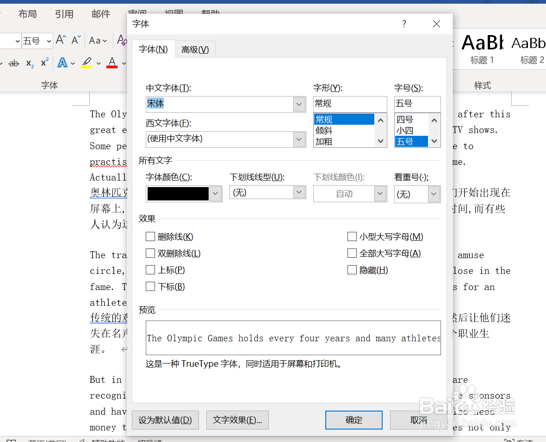
Task: Click the yellow Text Highlight pen icon
Action: 87,63
